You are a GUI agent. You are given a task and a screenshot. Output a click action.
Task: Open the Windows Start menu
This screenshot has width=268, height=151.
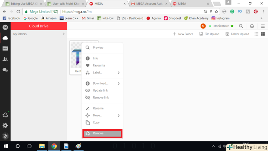pos(6,146)
